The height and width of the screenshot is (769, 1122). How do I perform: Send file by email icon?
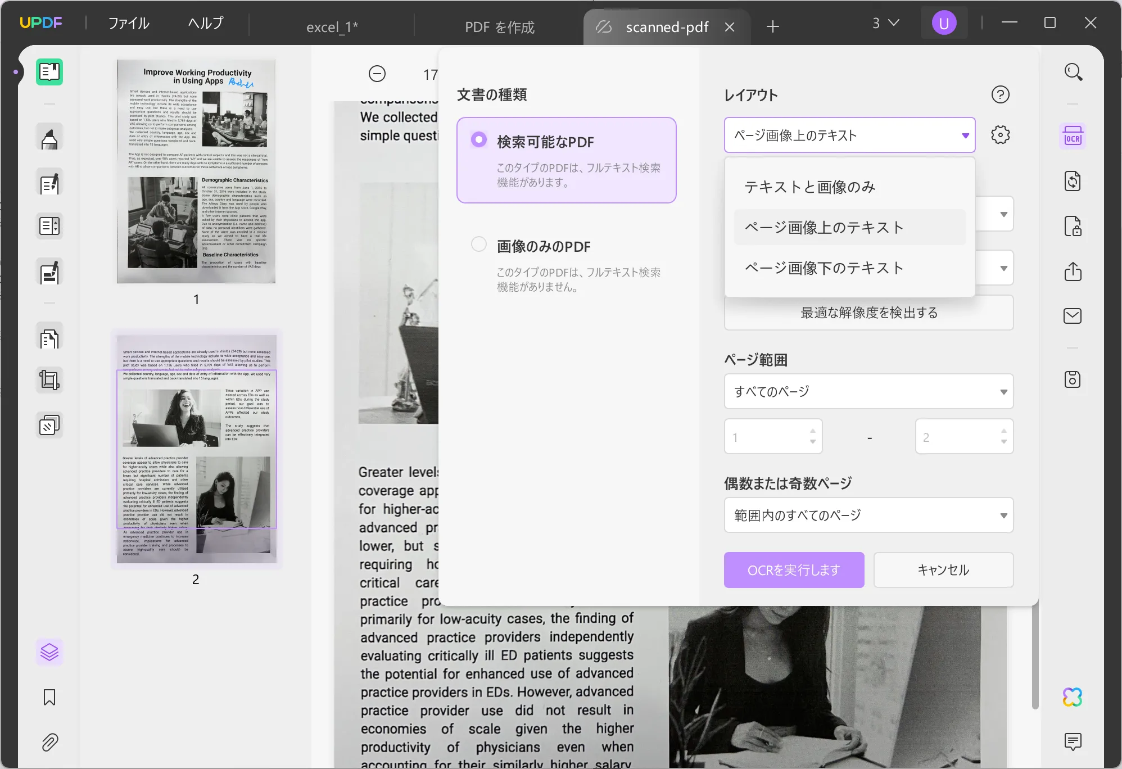(1073, 316)
